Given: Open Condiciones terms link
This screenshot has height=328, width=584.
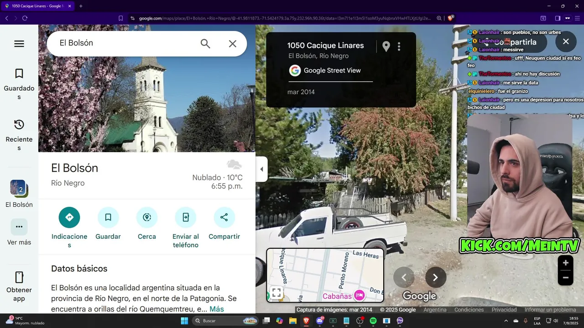Looking at the screenshot, I should (x=469, y=310).
